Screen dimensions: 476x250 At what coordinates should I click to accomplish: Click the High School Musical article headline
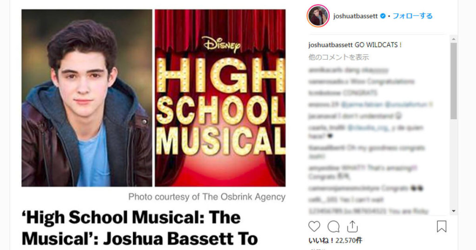(139, 228)
